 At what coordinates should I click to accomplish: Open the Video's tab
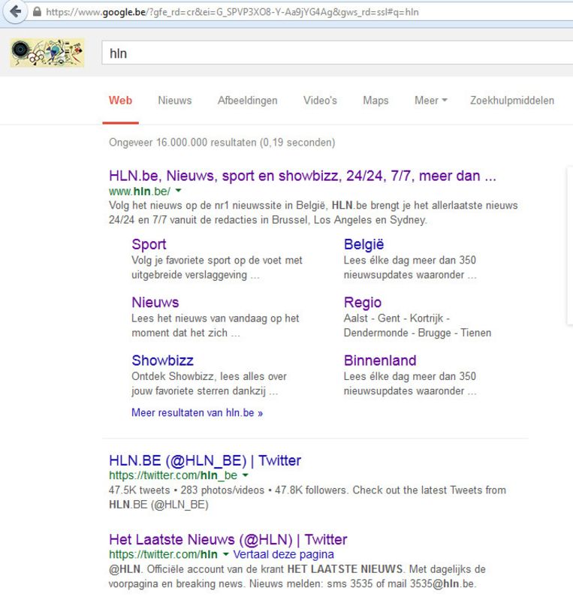click(320, 101)
